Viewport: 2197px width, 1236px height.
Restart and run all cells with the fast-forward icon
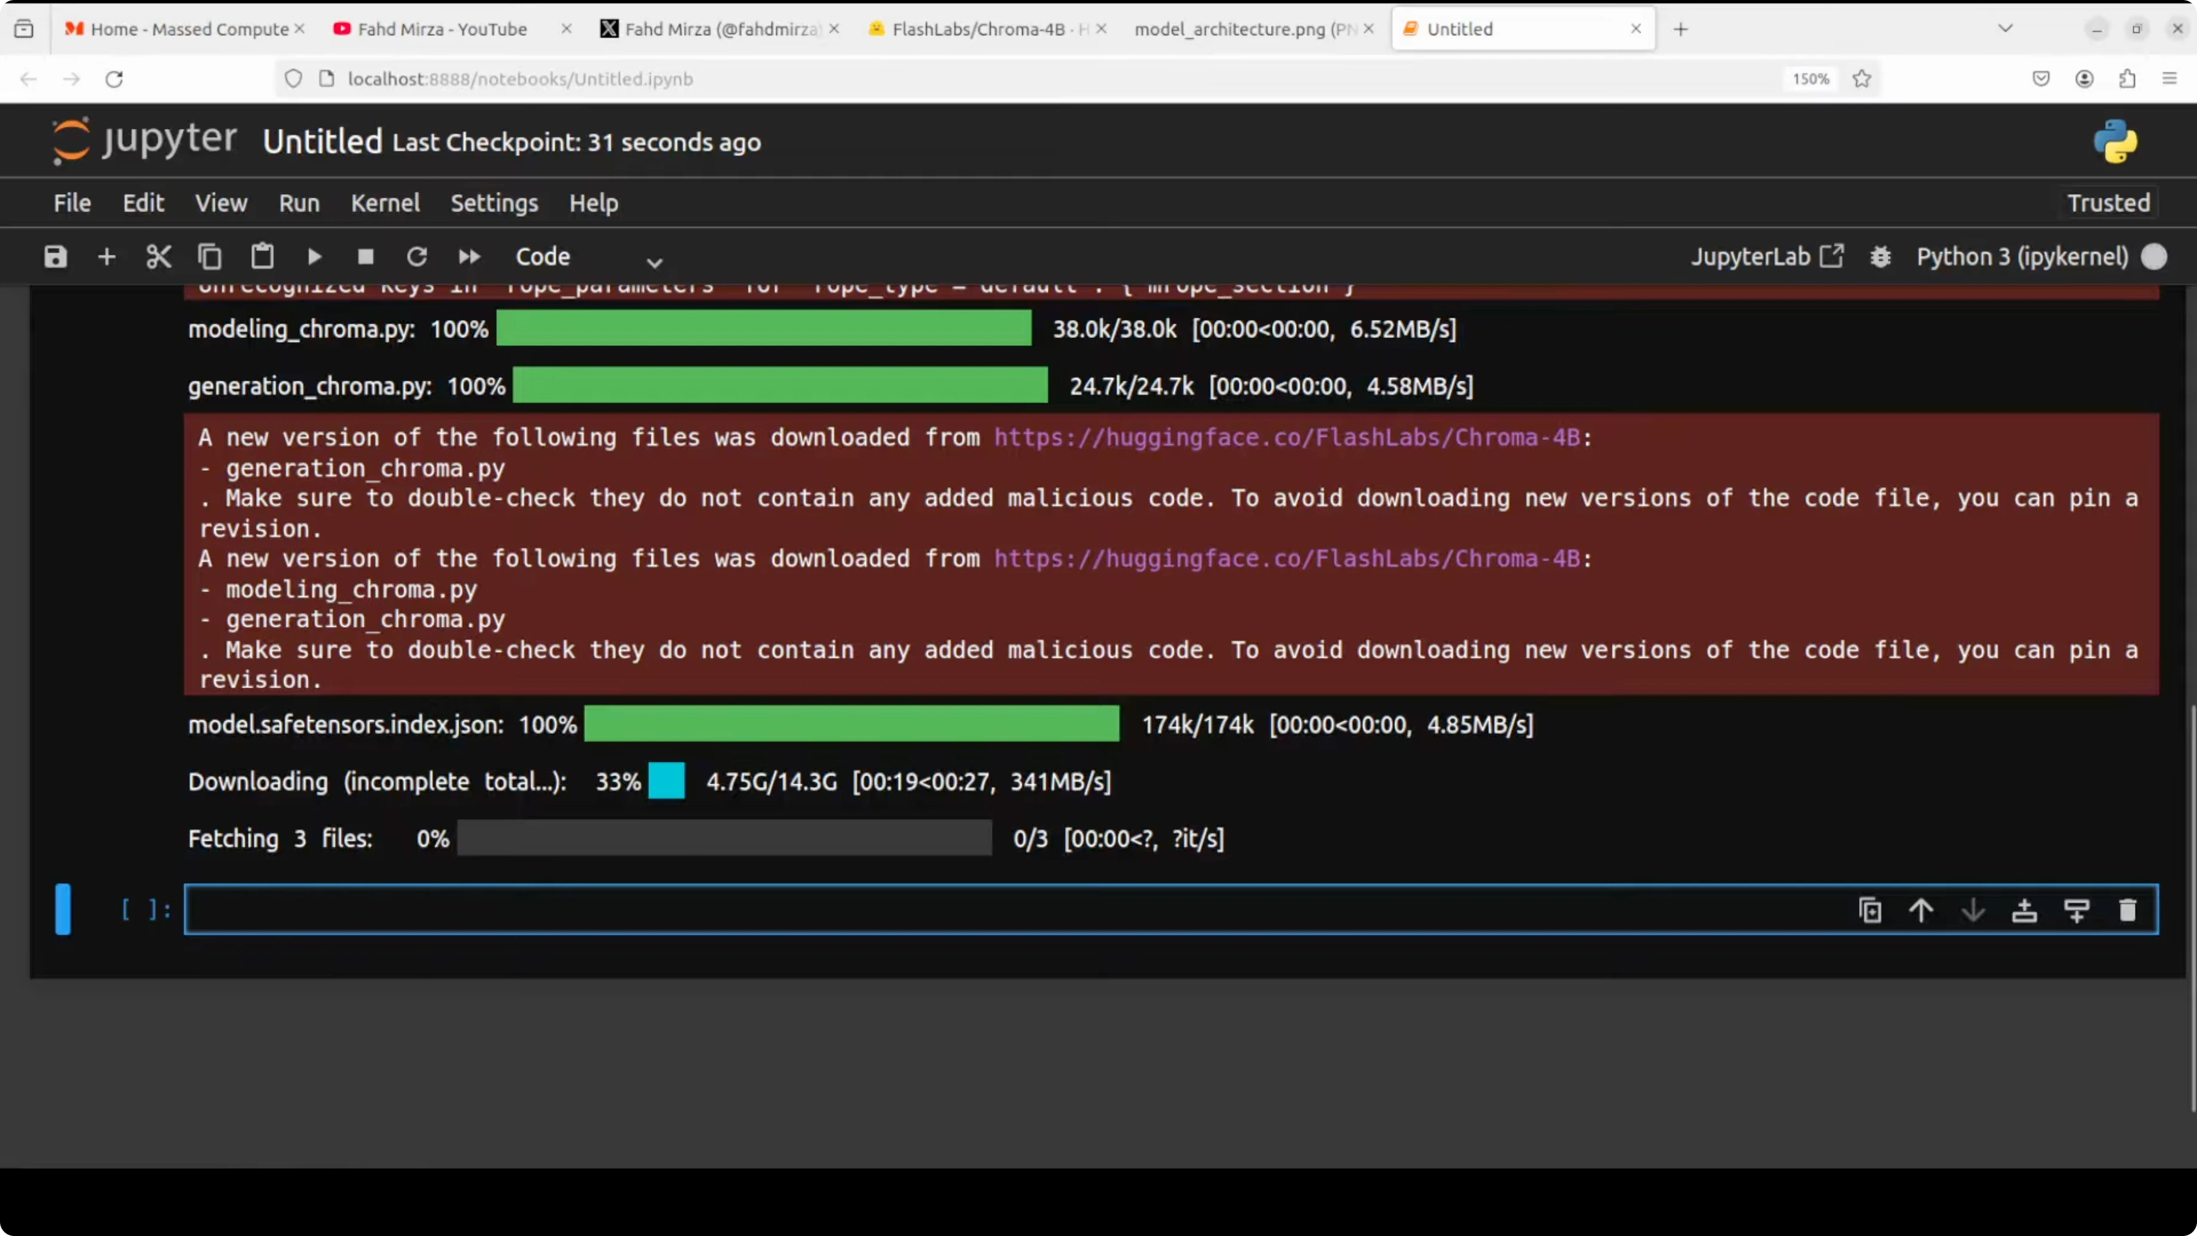469,257
